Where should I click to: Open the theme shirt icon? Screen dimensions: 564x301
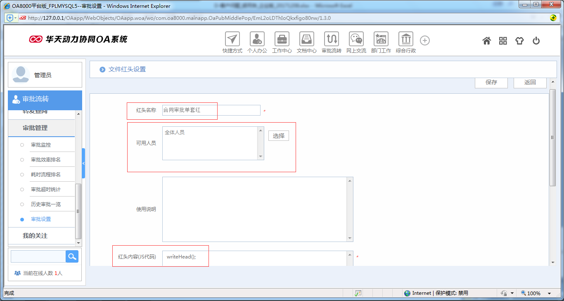519,40
